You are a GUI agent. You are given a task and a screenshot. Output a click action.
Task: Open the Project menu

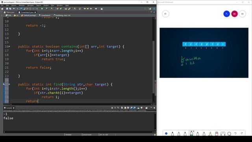click(x=46, y=6)
